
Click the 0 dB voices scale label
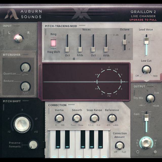[116, 35]
